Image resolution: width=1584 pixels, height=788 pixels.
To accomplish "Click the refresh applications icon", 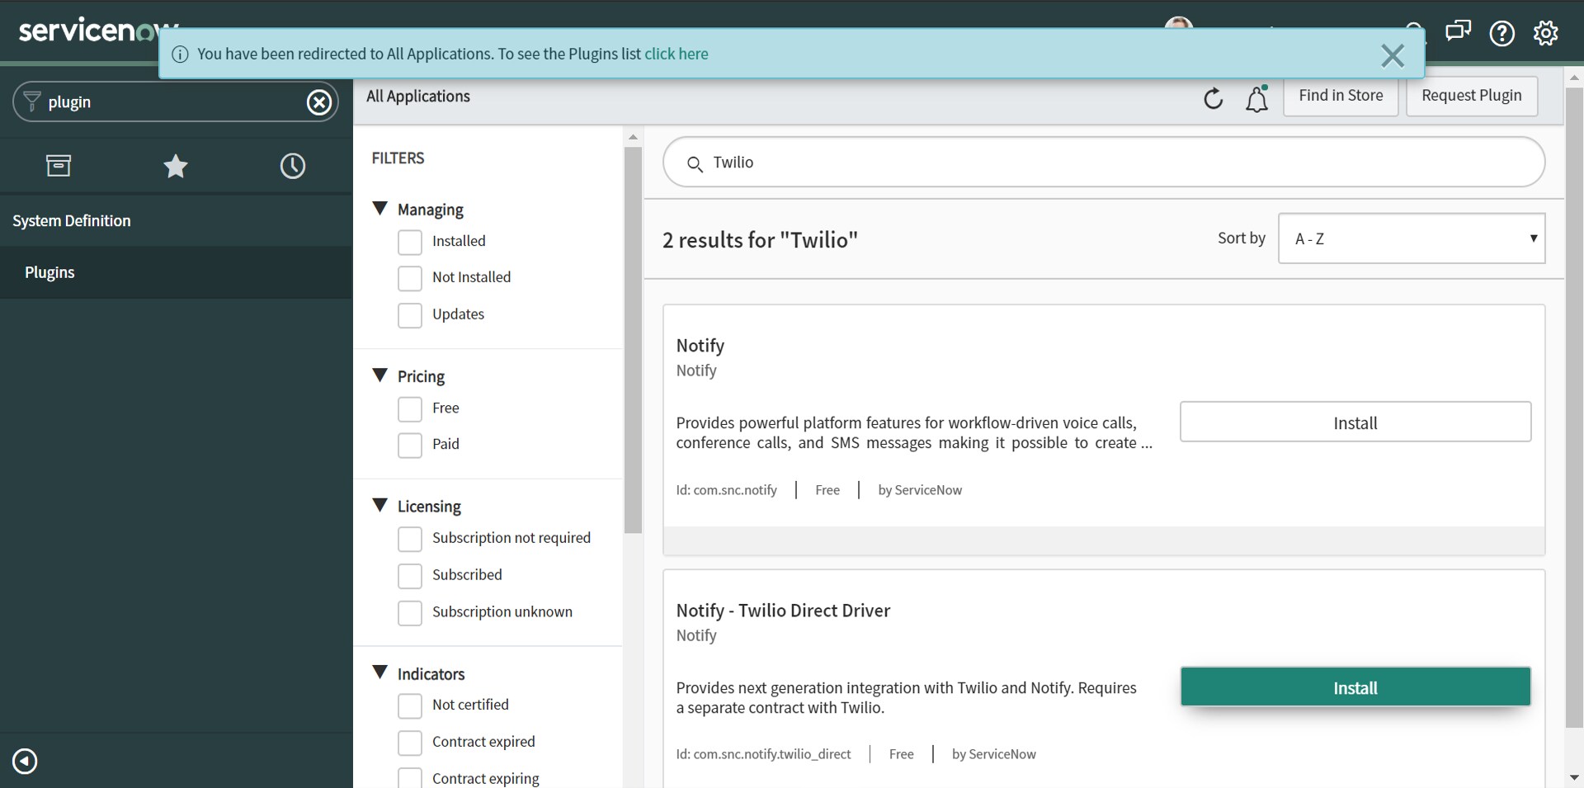I will (x=1213, y=99).
